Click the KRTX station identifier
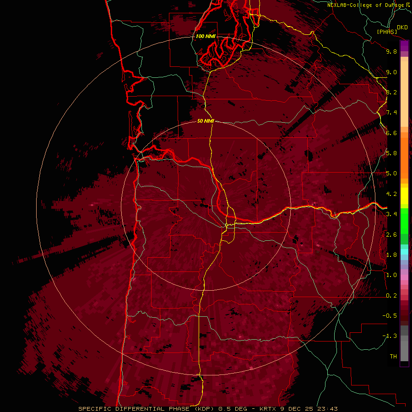Image resolution: width=412 pixels, height=412 pixels. (268, 409)
